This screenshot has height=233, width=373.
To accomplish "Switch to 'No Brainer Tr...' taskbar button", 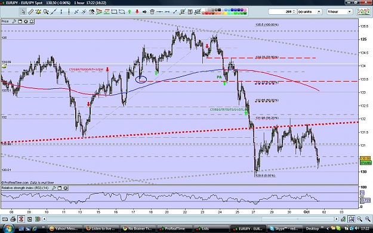I will point(138,229).
